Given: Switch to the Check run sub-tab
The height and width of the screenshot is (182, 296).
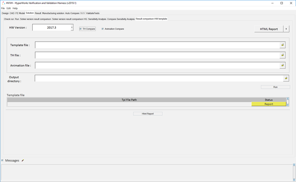Looking at the screenshot, I should pos(9,19).
